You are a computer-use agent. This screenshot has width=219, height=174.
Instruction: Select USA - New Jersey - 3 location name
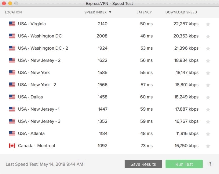[39, 122]
